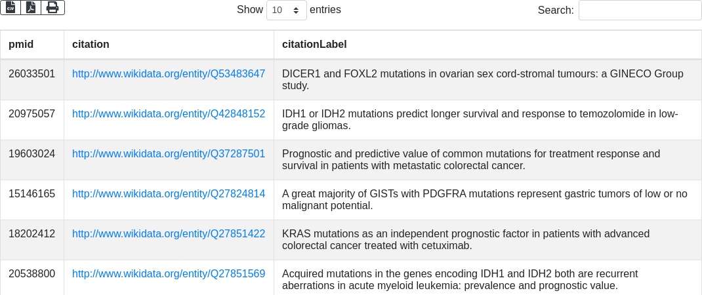Select the pmid cell 20975057

31,114
